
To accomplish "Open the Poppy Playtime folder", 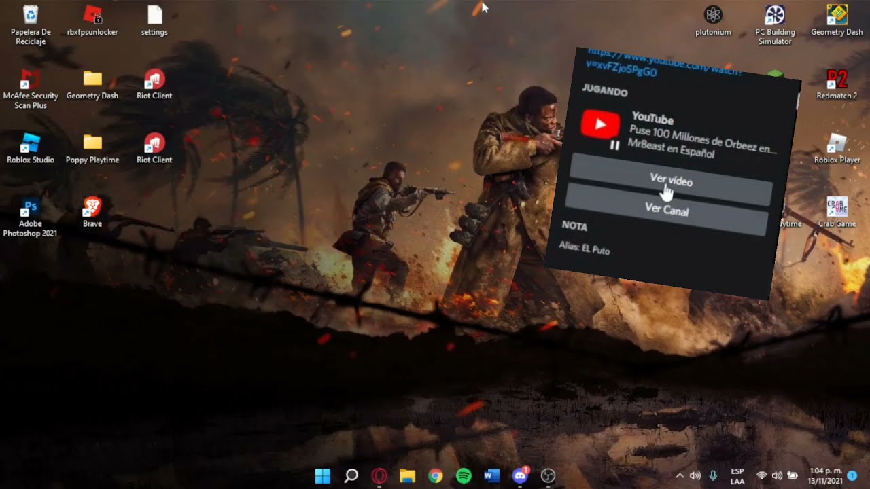I will point(92,148).
